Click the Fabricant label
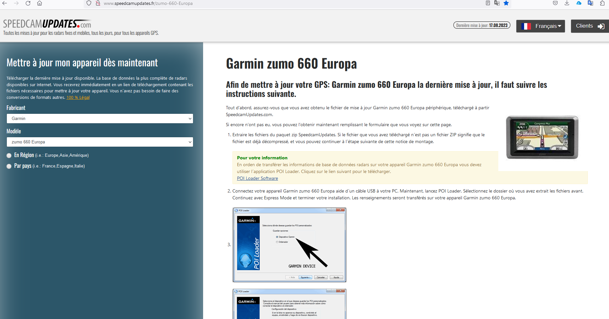 (16, 108)
